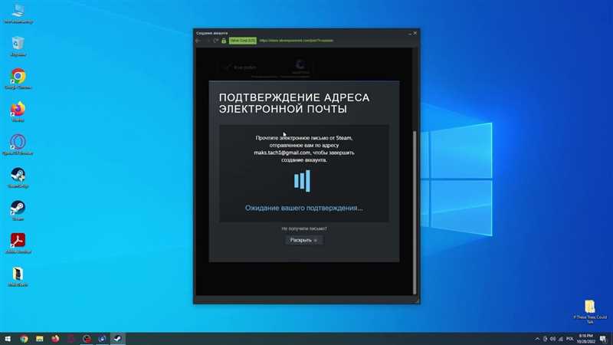Viewport: 613px width, 345px height.
Task: Click the Firefox icon on the taskbar
Action: [x=55, y=339]
